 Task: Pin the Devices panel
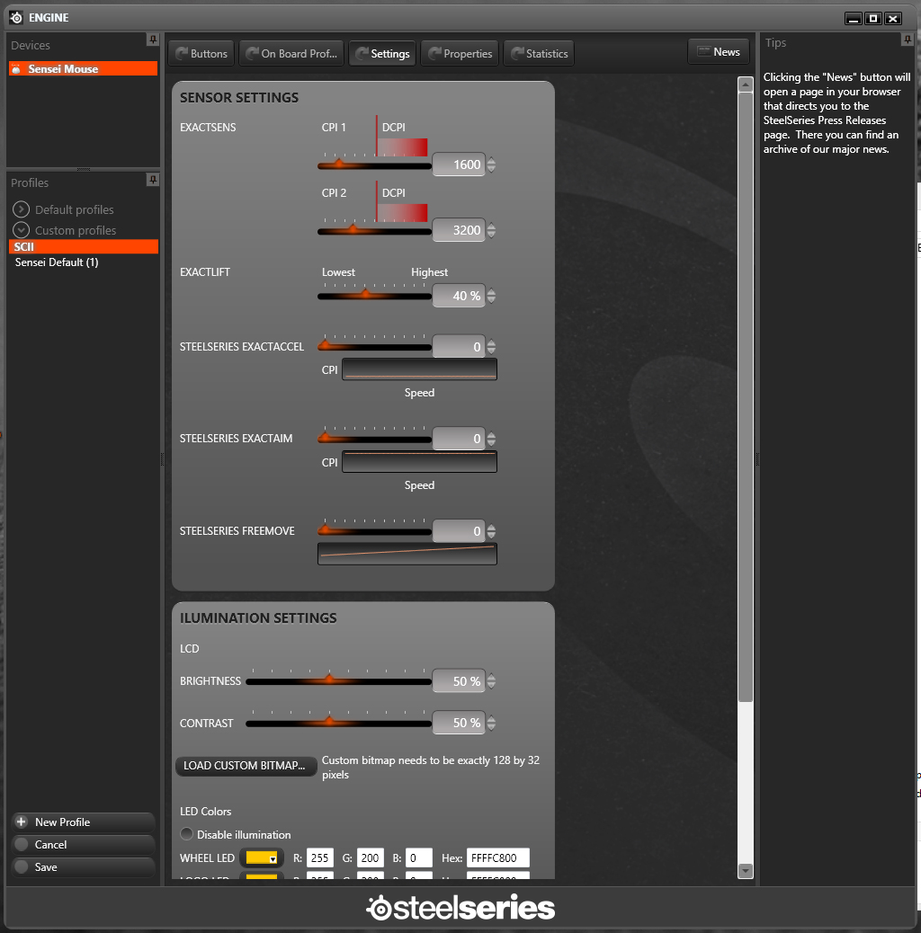(x=153, y=40)
